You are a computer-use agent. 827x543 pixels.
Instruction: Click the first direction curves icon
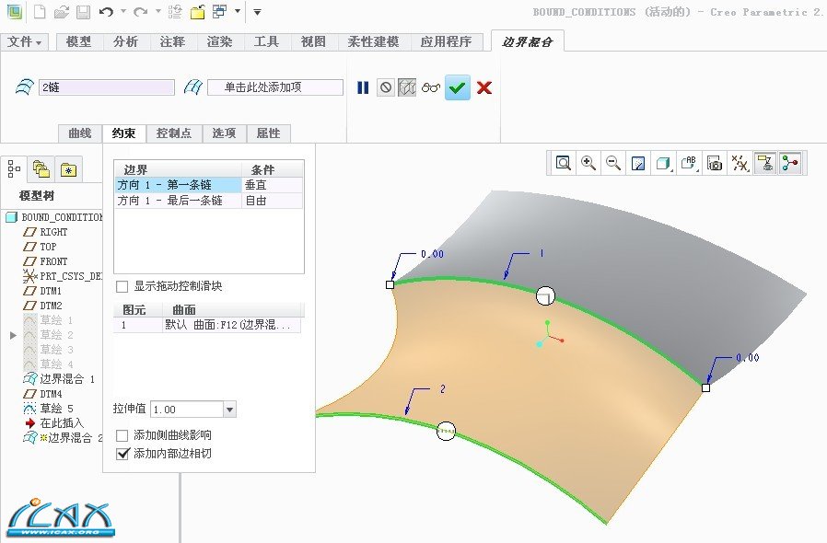click(x=24, y=87)
